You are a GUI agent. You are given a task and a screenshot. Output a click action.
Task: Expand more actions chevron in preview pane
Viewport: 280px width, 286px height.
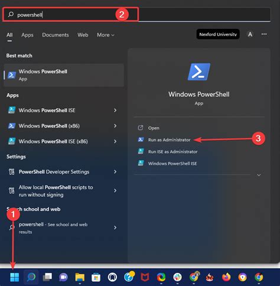pos(259,175)
